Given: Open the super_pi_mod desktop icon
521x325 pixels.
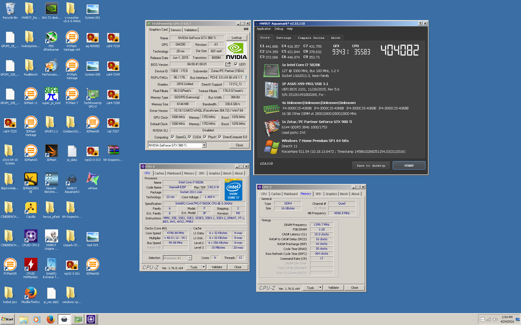Looking at the screenshot, I should click(x=51, y=96).
